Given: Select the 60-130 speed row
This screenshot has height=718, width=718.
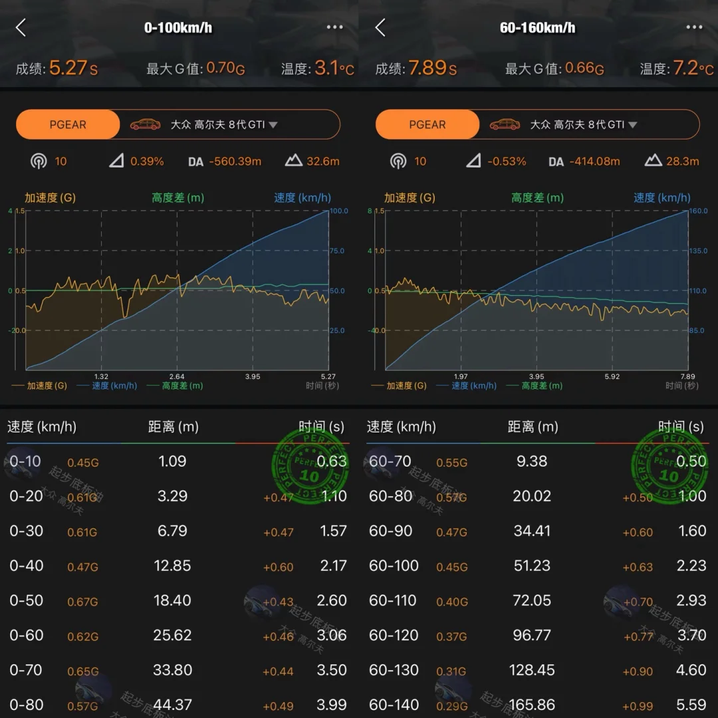Looking at the screenshot, I should click(538, 670).
